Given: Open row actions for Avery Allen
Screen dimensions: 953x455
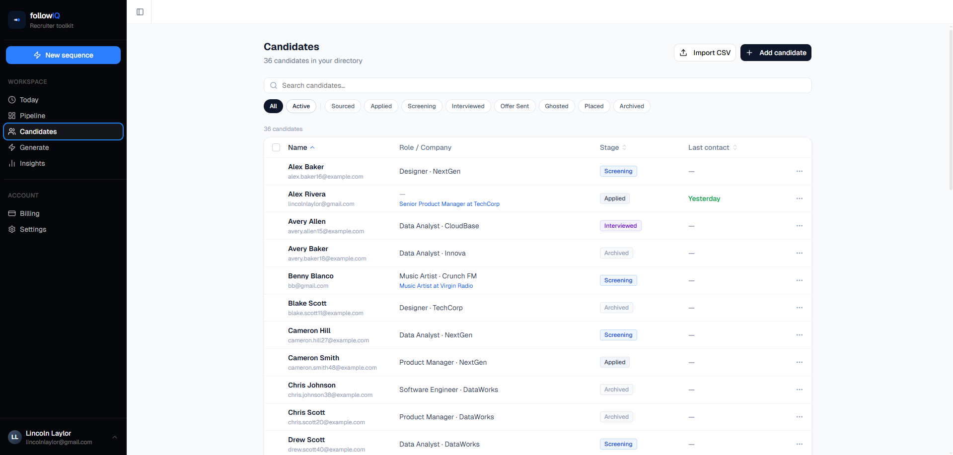Looking at the screenshot, I should [800, 226].
